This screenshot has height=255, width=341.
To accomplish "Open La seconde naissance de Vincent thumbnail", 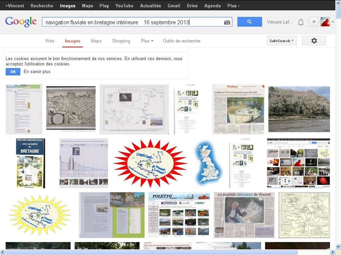I will coord(244,215).
